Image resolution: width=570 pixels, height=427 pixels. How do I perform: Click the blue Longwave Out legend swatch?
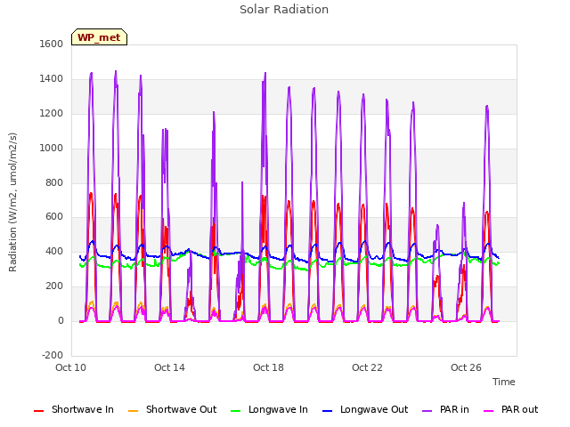click(327, 411)
